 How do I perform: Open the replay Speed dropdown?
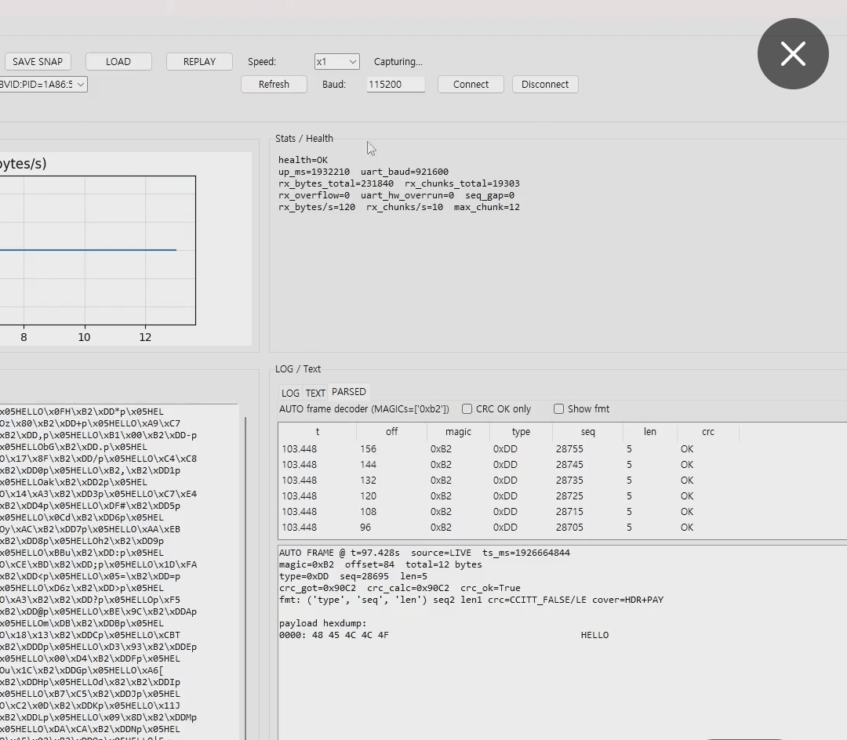[x=336, y=61]
